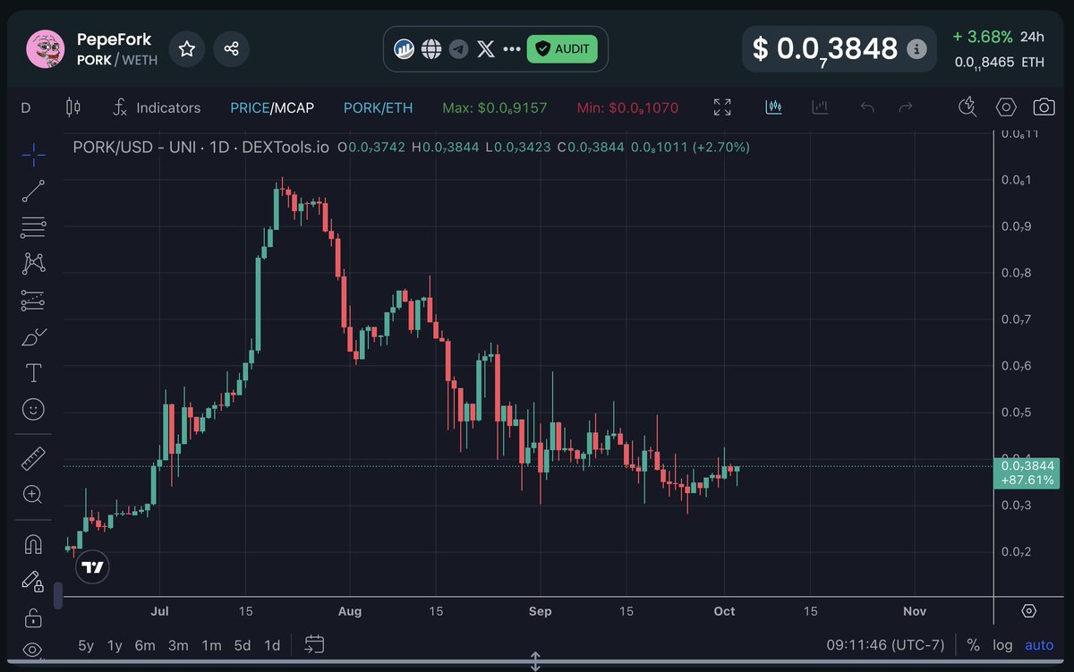Click the chart resize handle arrows

[535, 662]
